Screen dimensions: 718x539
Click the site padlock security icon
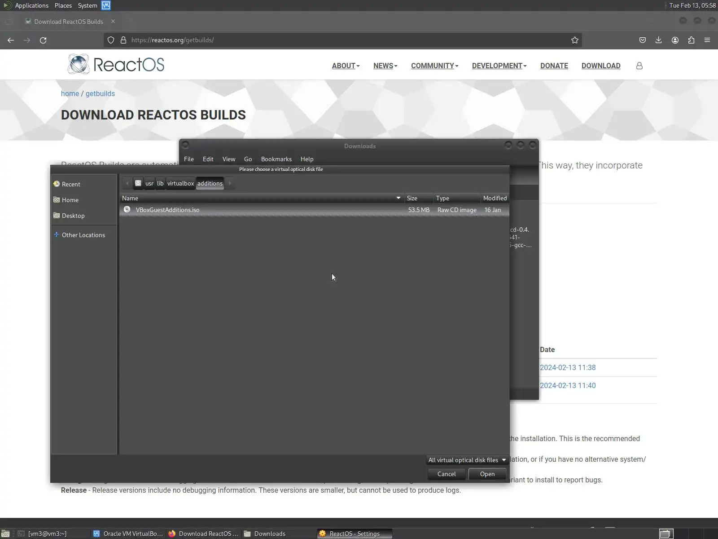point(123,40)
